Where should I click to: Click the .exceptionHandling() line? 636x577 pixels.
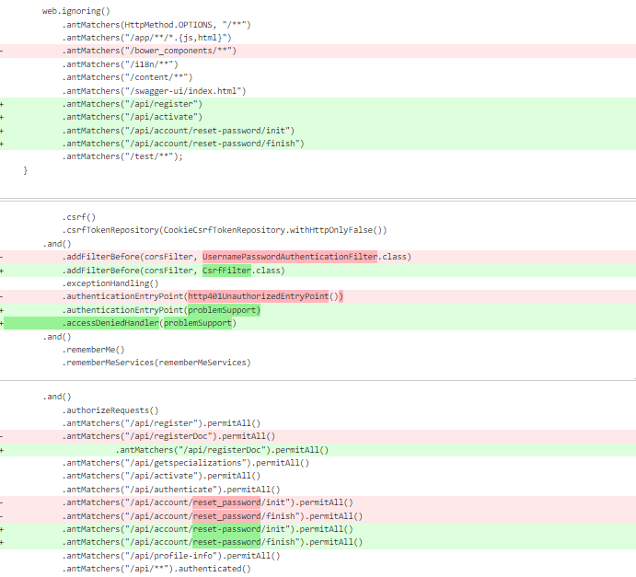click(x=110, y=283)
